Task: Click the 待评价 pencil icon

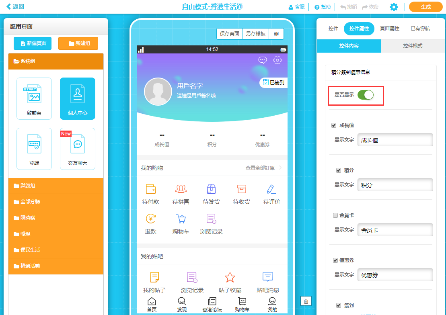Action: pyautogui.click(x=271, y=189)
